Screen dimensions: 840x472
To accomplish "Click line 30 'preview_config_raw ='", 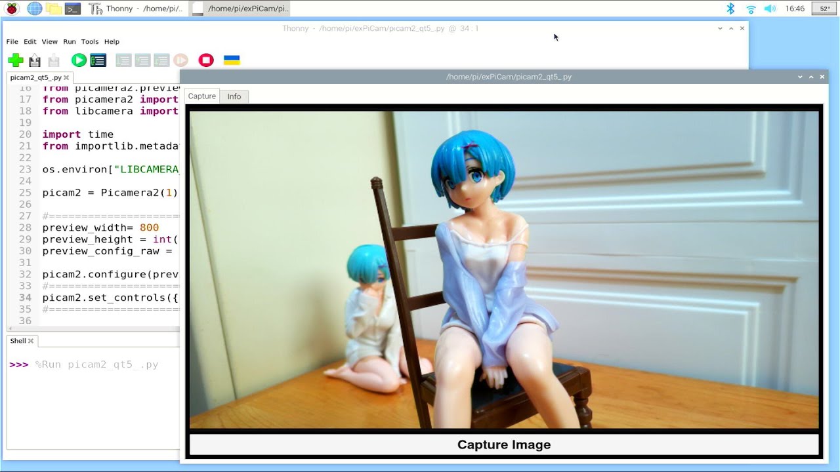I will [x=108, y=251].
